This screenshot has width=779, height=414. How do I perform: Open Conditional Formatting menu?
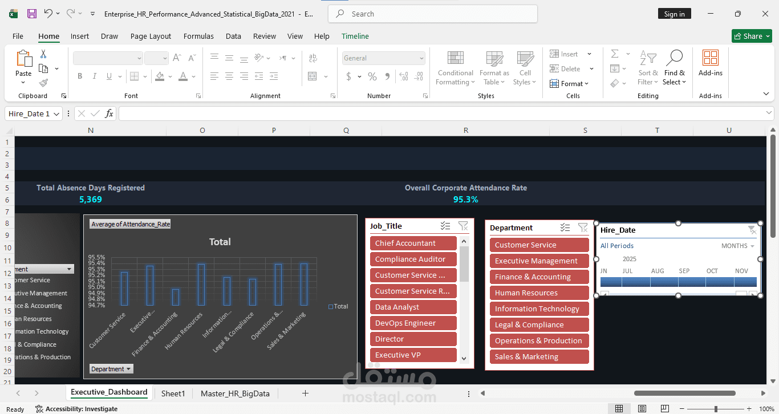[x=455, y=68]
